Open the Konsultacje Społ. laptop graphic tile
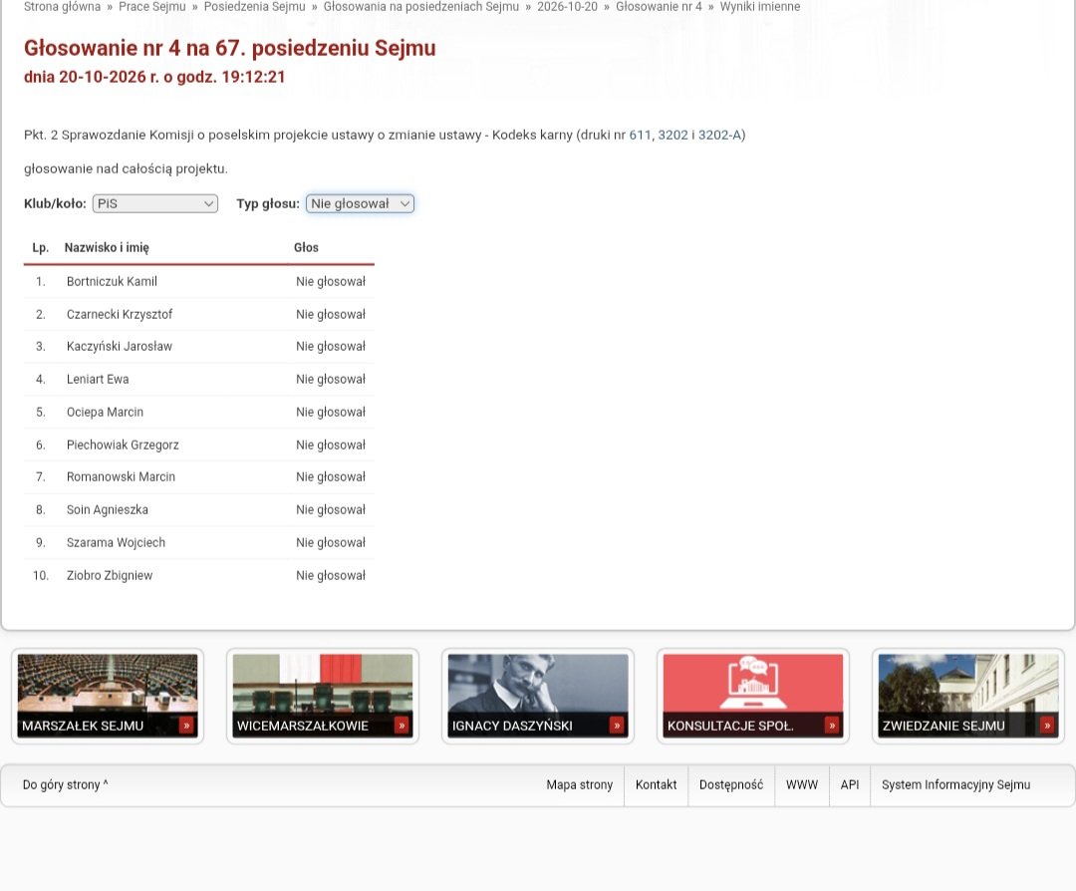The width and height of the screenshot is (1076, 891). [753, 696]
